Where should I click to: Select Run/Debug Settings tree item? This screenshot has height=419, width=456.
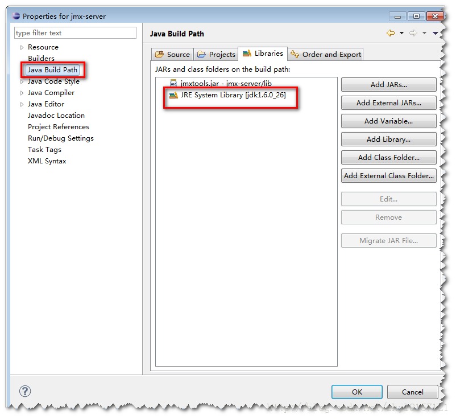61,138
